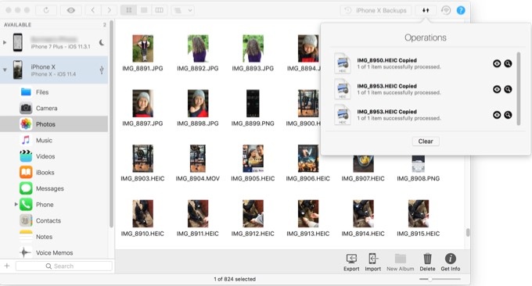
Task: Click the refresh toolbar button
Action: tap(46, 10)
